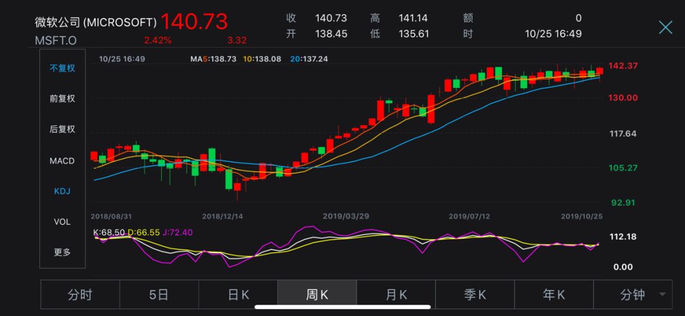Screen dimensions: 685x316
Task: Click the 117.64 price axis label
Action: [623, 134]
